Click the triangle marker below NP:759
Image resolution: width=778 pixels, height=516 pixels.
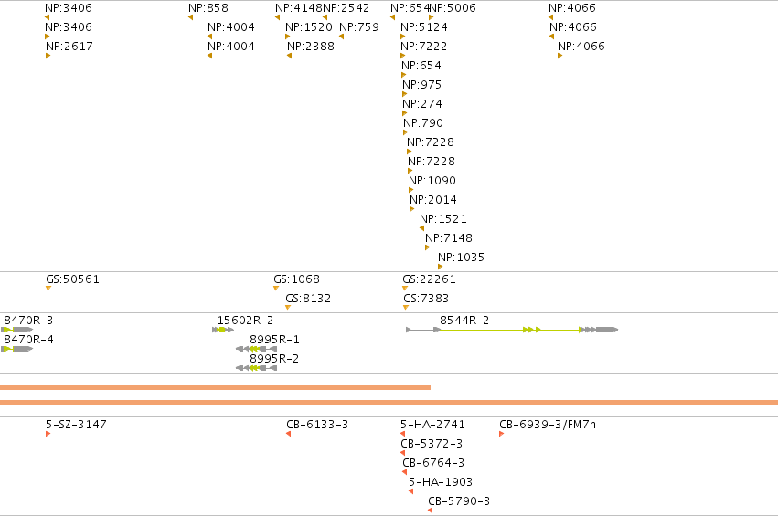tap(341, 37)
